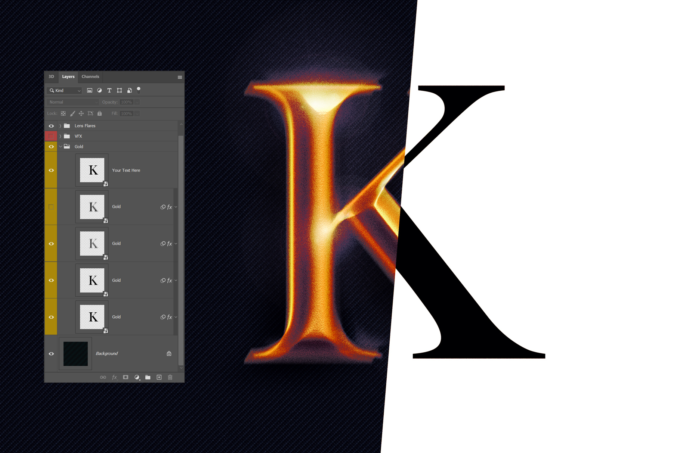This screenshot has width=680, height=453.
Task: Delete layer trash icon
Action: (170, 377)
